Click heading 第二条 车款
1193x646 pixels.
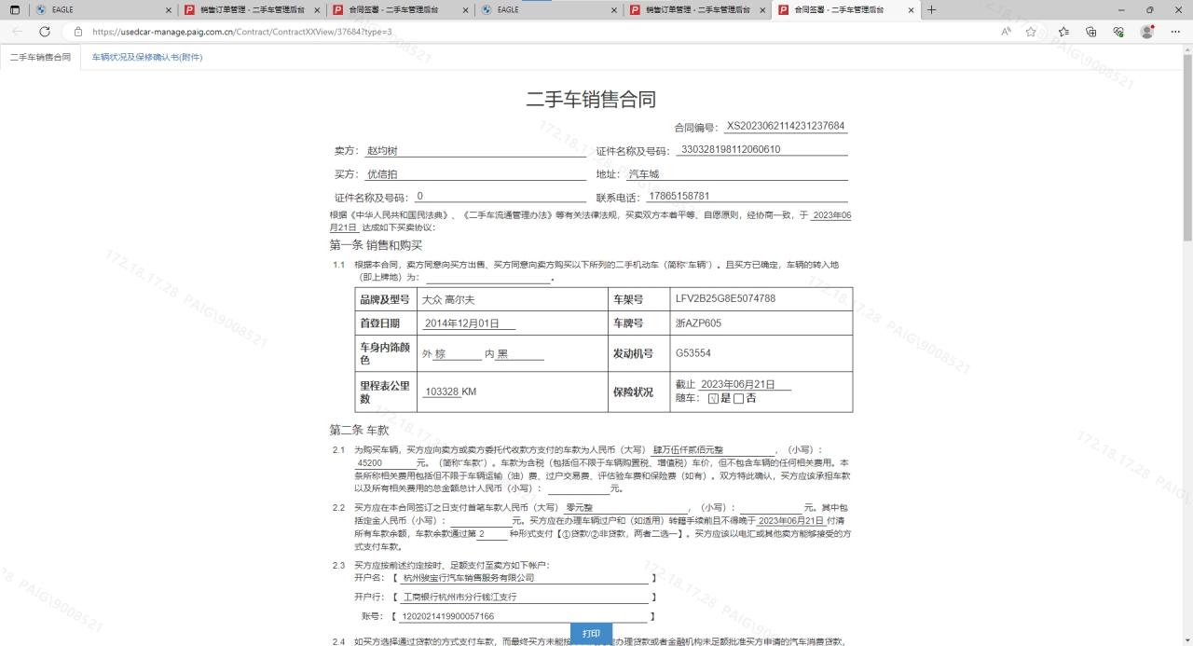coord(359,430)
